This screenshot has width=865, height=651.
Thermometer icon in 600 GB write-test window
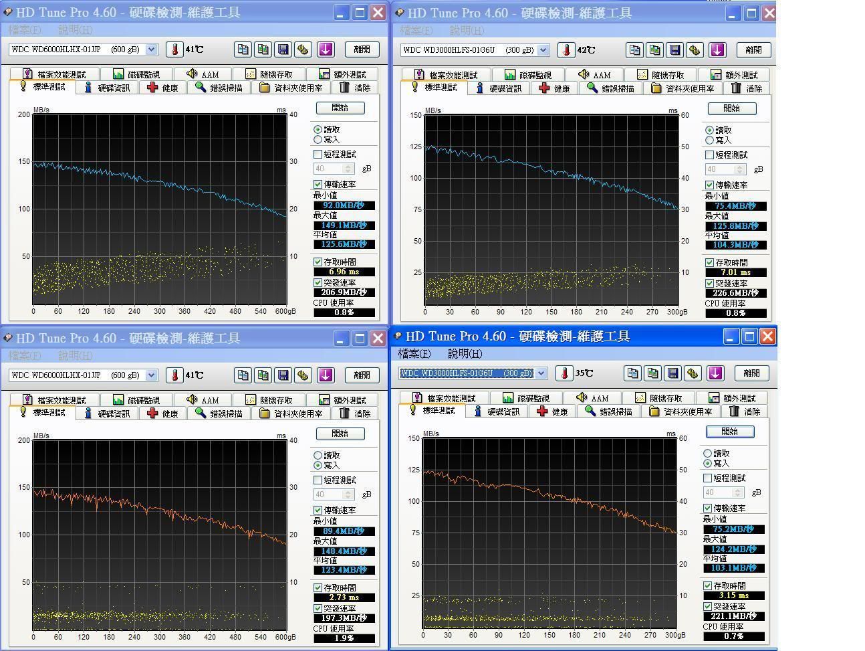174,375
